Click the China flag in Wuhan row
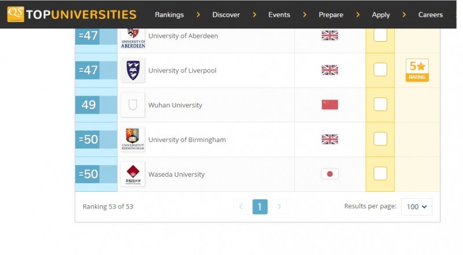 (x=330, y=104)
